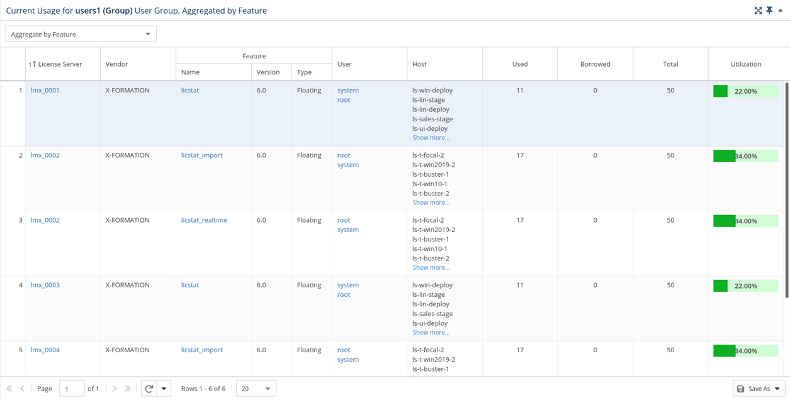The height and width of the screenshot is (400, 790).
Task: Open the licstat_realtime feature link
Action: point(204,220)
